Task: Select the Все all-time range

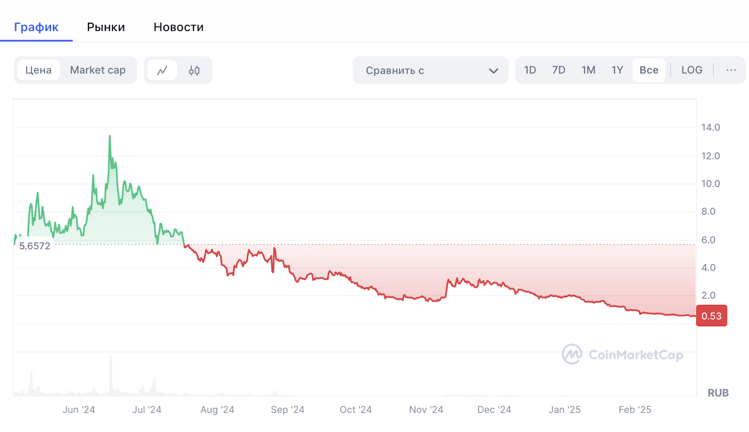Action: [649, 70]
